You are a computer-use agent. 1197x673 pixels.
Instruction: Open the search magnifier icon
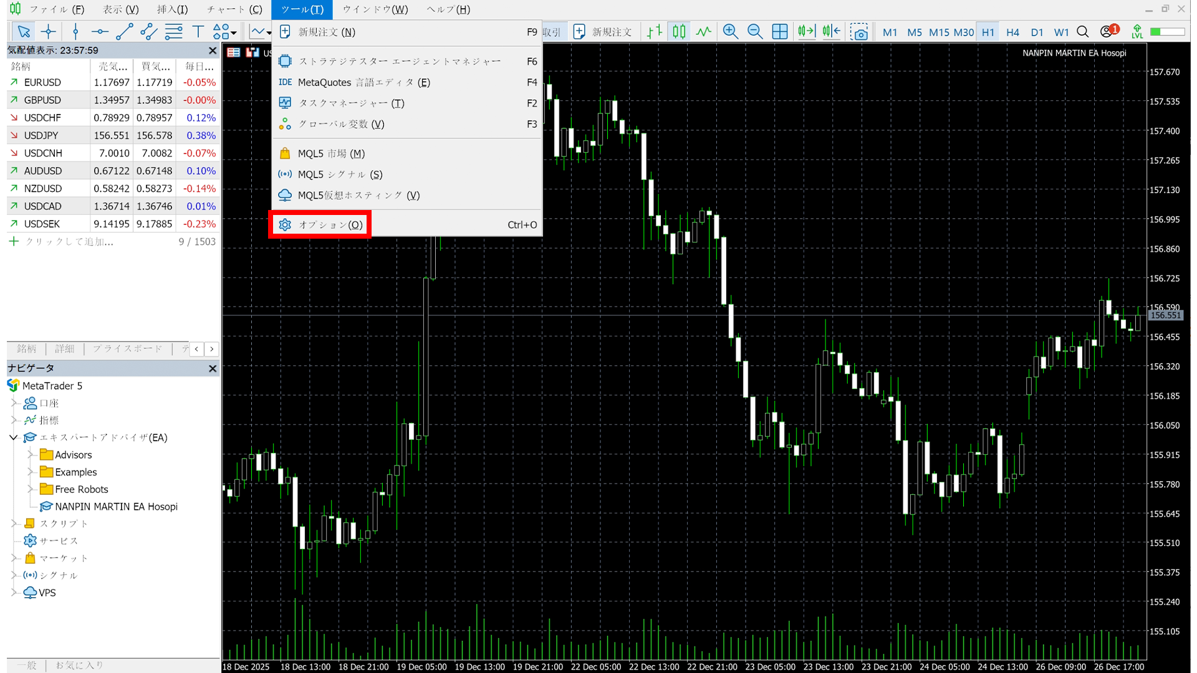(1083, 32)
